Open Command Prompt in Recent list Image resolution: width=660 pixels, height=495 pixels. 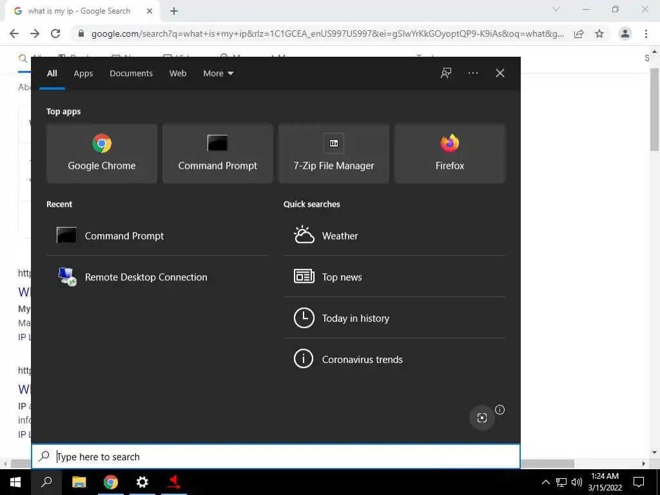pyautogui.click(x=157, y=236)
